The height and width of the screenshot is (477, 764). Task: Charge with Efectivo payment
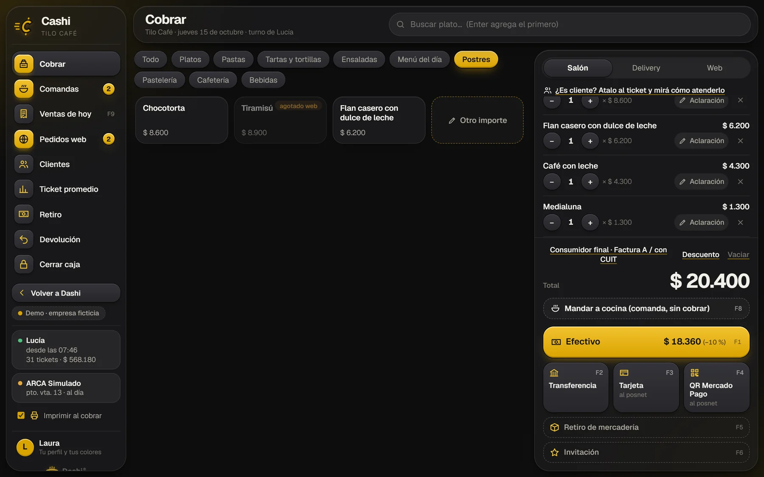click(646, 342)
